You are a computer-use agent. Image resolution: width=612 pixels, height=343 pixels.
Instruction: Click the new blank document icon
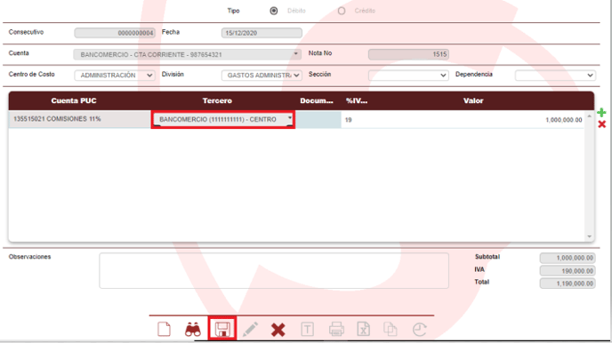click(x=164, y=330)
